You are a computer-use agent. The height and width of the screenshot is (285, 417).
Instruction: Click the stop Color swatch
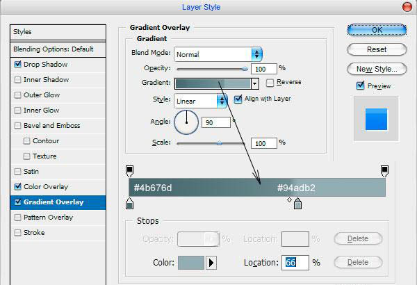click(191, 263)
